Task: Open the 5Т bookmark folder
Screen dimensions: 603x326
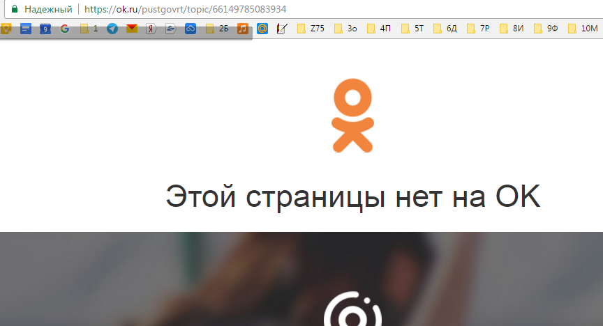Action: point(412,29)
